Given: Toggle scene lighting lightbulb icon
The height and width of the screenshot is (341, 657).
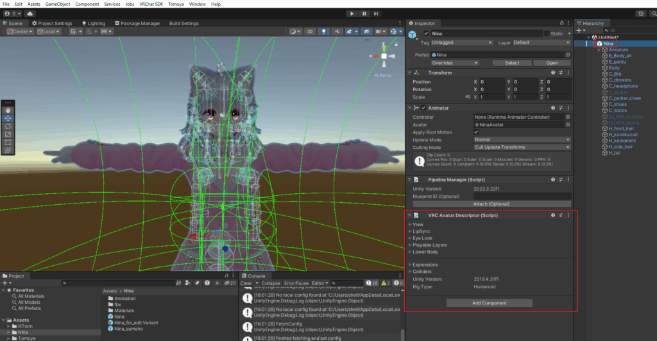Looking at the screenshot, I should [323, 31].
